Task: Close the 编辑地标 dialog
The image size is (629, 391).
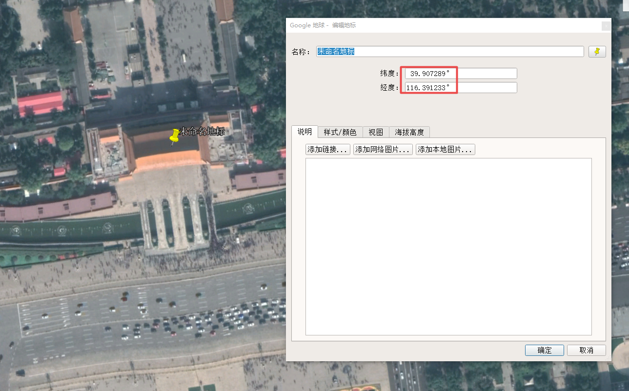Action: coord(606,25)
